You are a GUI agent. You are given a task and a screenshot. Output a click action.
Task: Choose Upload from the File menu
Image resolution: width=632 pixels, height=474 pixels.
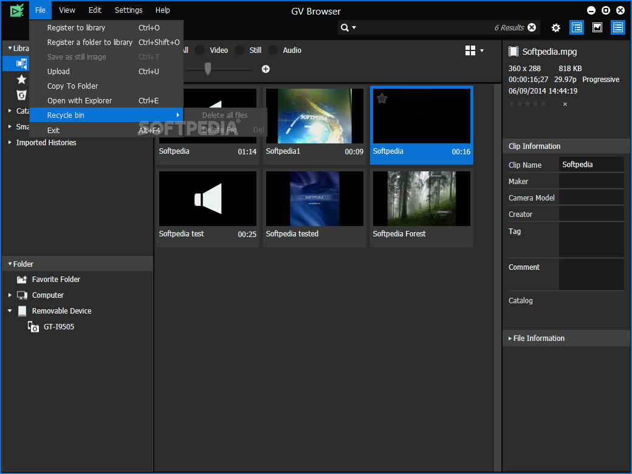58,72
